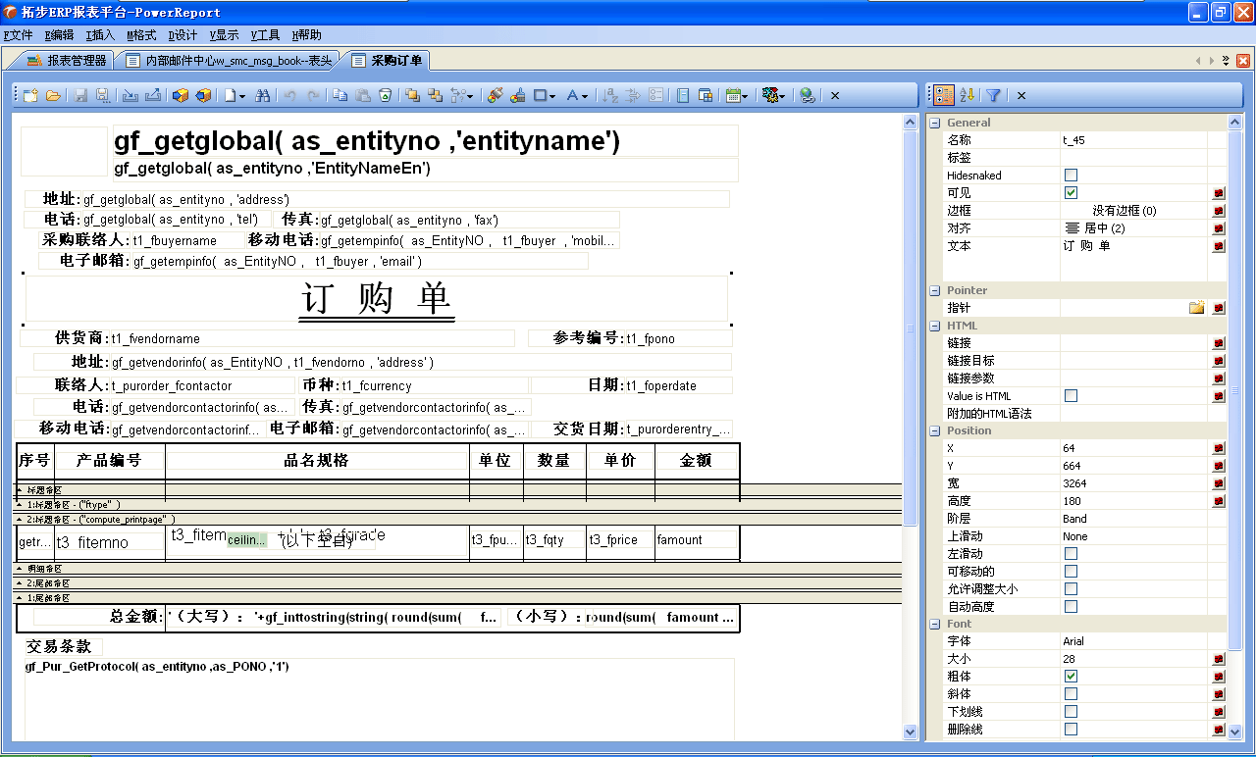Click the filter funnel icon in properties panel

(x=993, y=95)
